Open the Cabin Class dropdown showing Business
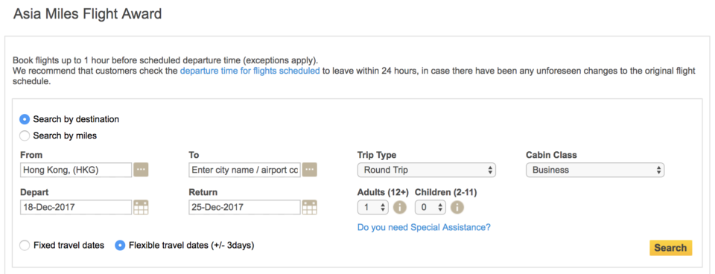The width and height of the screenshot is (715, 274). pos(595,170)
